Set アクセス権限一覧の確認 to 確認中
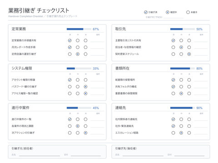The height and width of the screenshot is (163, 218). (x=78, y=93)
